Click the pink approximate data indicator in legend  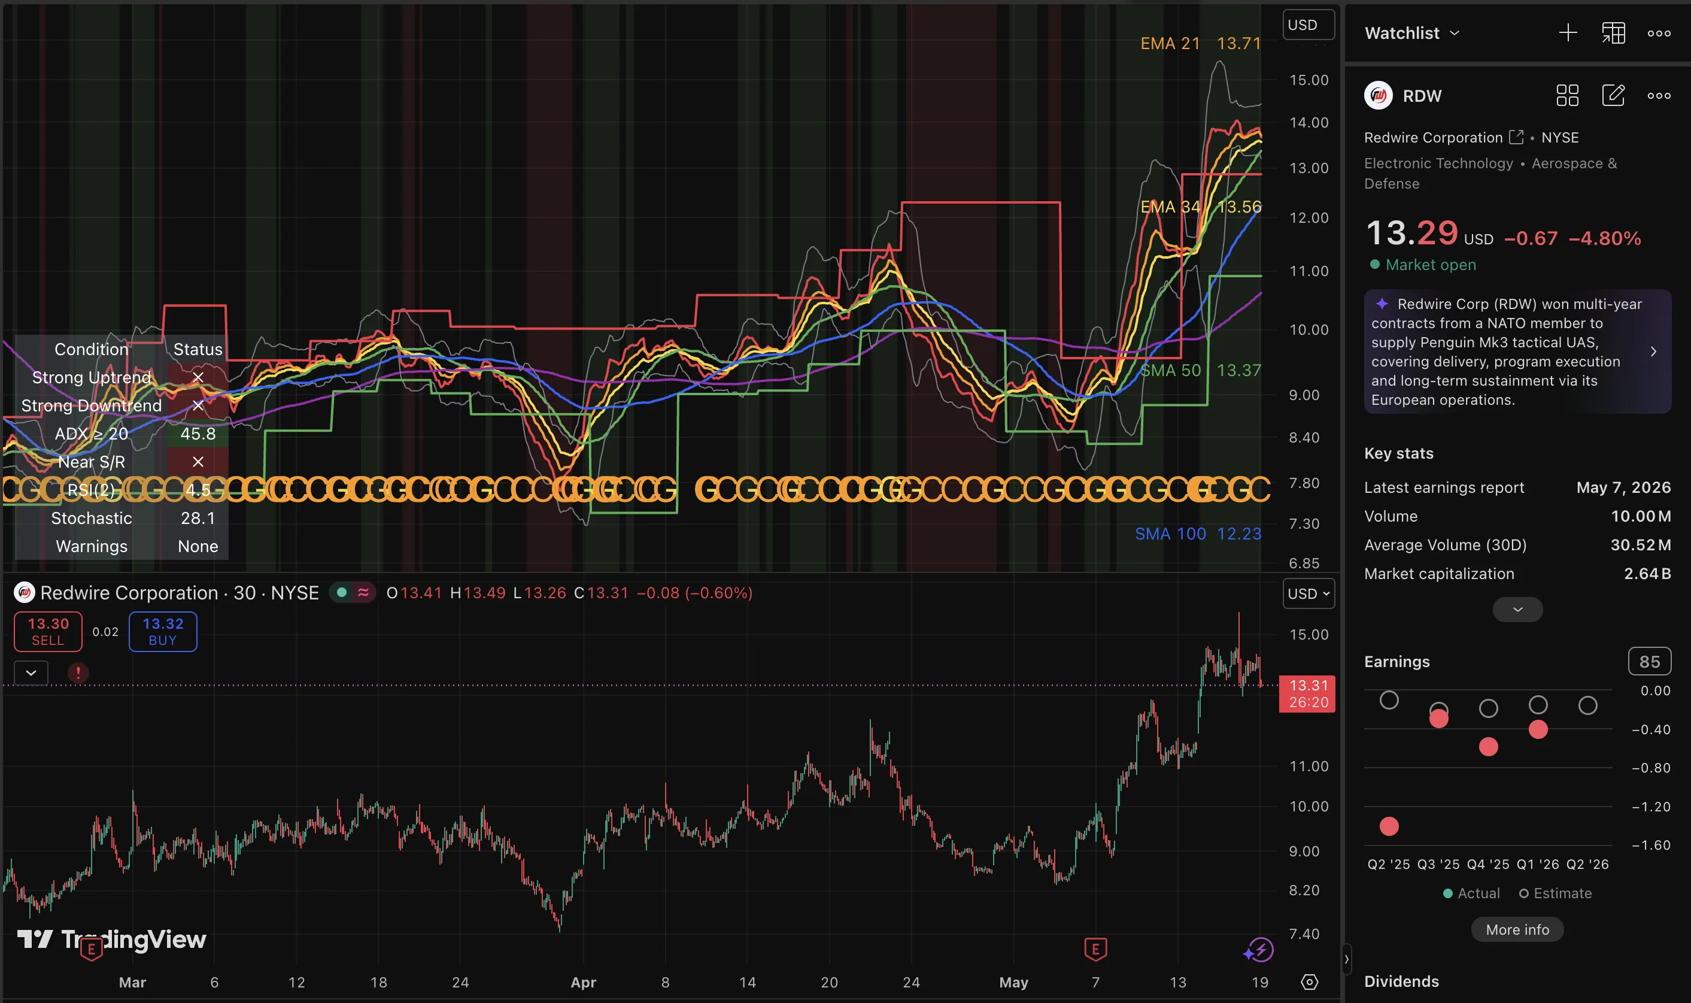(363, 593)
